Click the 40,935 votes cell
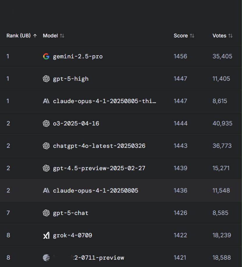Image resolution: width=242 pixels, height=267 pixels. (222, 124)
